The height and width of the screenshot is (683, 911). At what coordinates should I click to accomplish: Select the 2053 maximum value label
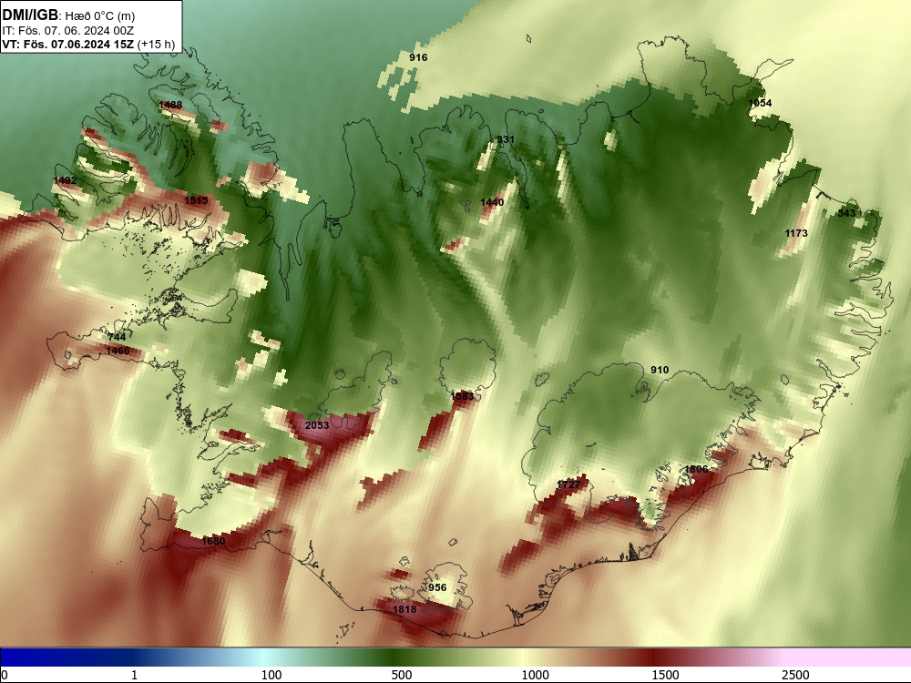(317, 425)
